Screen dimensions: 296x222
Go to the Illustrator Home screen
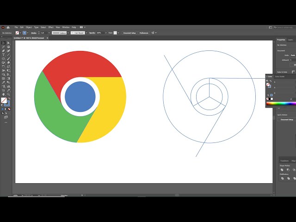pyautogui.click(x=8, y=27)
